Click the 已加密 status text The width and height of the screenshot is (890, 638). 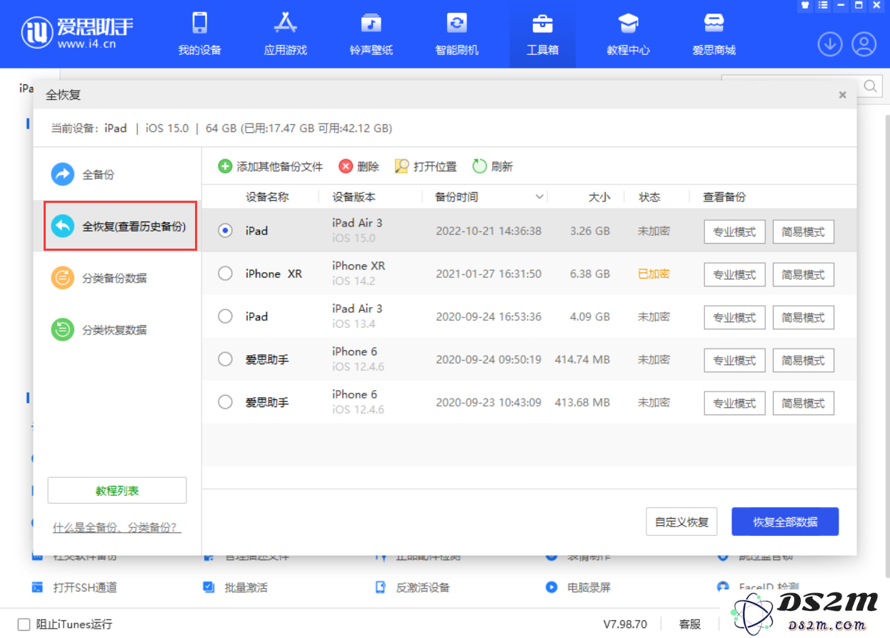click(x=654, y=274)
